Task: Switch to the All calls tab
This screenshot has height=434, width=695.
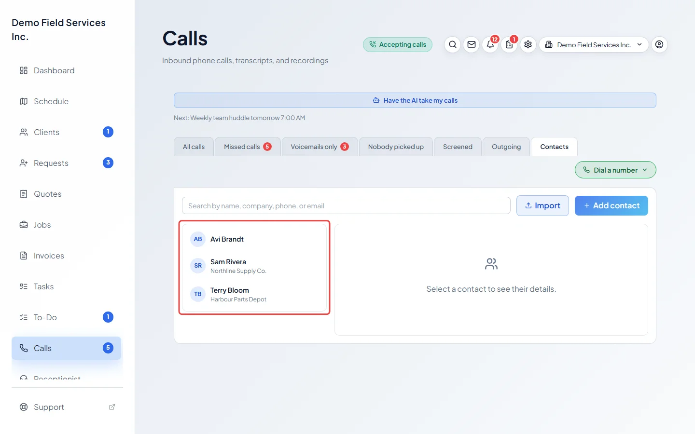Action: [x=194, y=147]
